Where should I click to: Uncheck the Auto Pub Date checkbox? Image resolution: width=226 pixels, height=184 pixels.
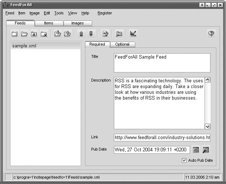click(x=184, y=160)
